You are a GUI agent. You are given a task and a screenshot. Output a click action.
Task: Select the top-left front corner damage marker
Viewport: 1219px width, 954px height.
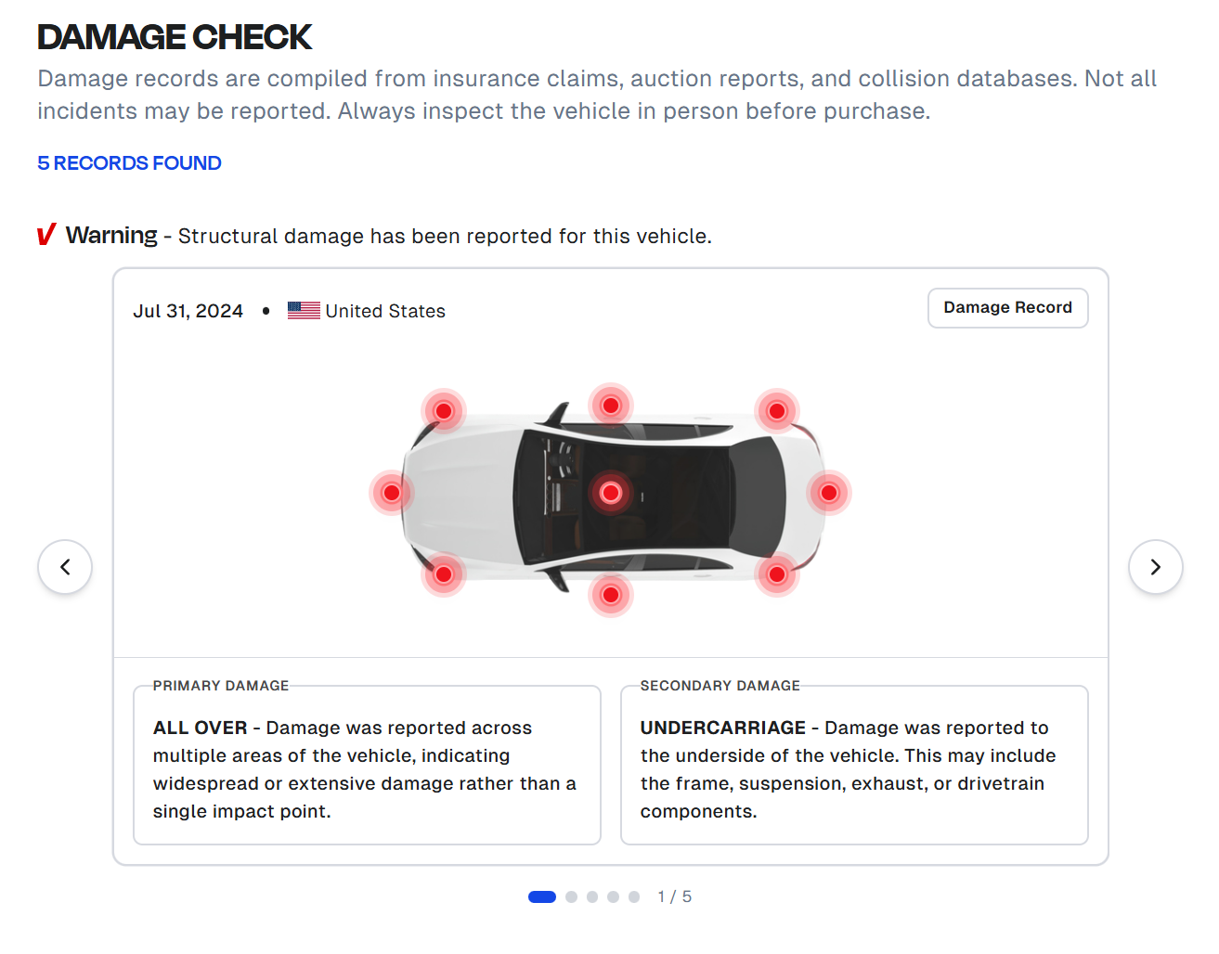click(x=444, y=411)
